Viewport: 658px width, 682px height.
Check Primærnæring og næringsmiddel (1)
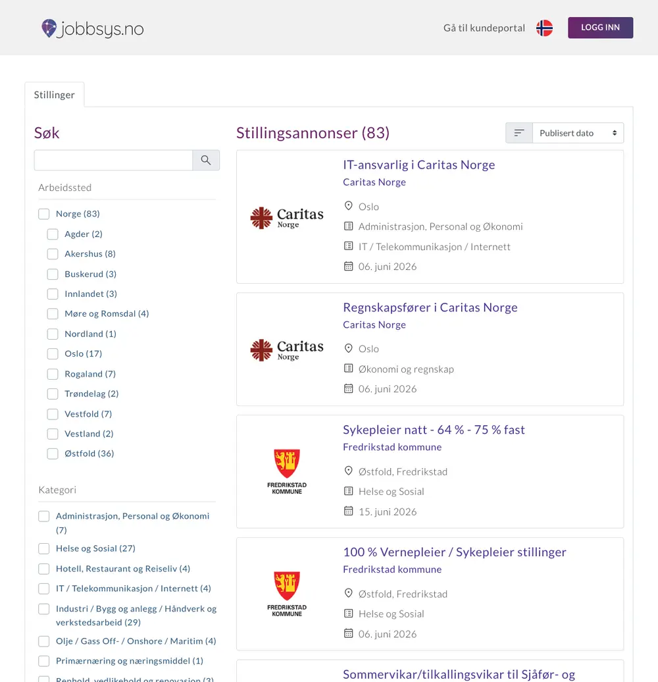pyautogui.click(x=44, y=661)
